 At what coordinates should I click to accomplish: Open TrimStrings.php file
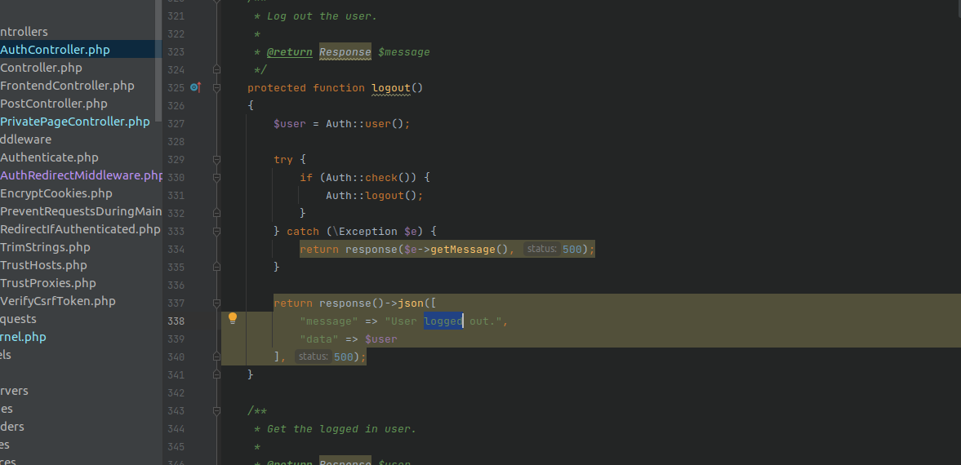45,247
